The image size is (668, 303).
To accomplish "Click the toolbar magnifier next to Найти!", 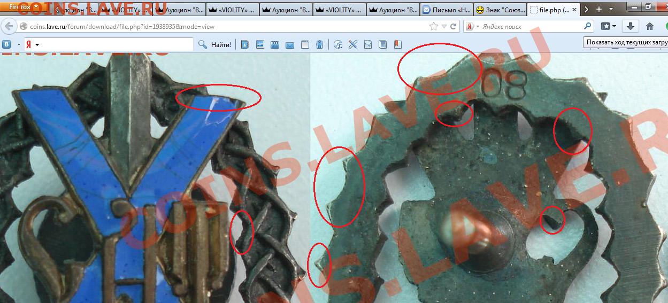I will click(203, 44).
